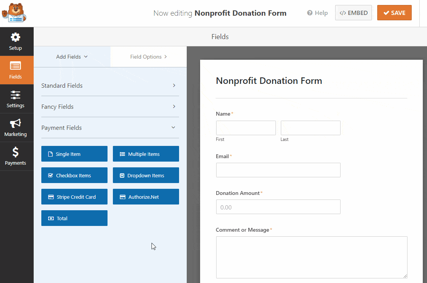Click the checkmark icon on Save

pyautogui.click(x=386, y=13)
